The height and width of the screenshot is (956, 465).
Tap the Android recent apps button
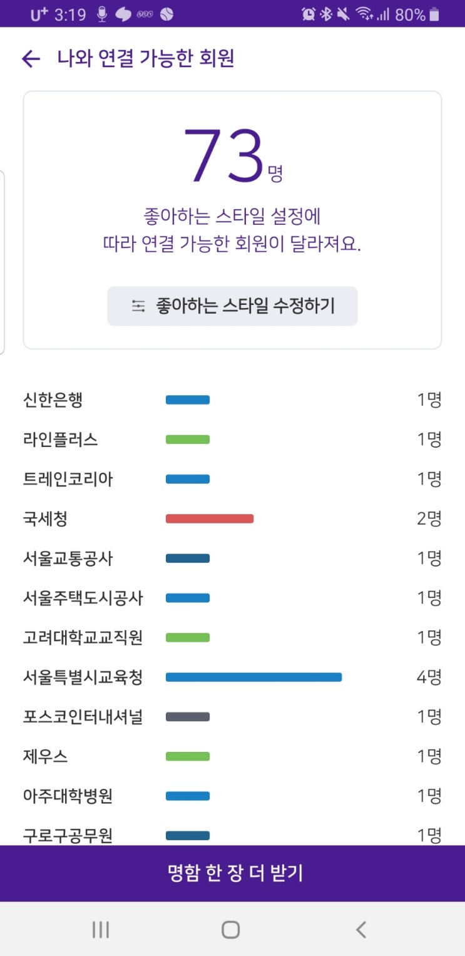tap(101, 930)
